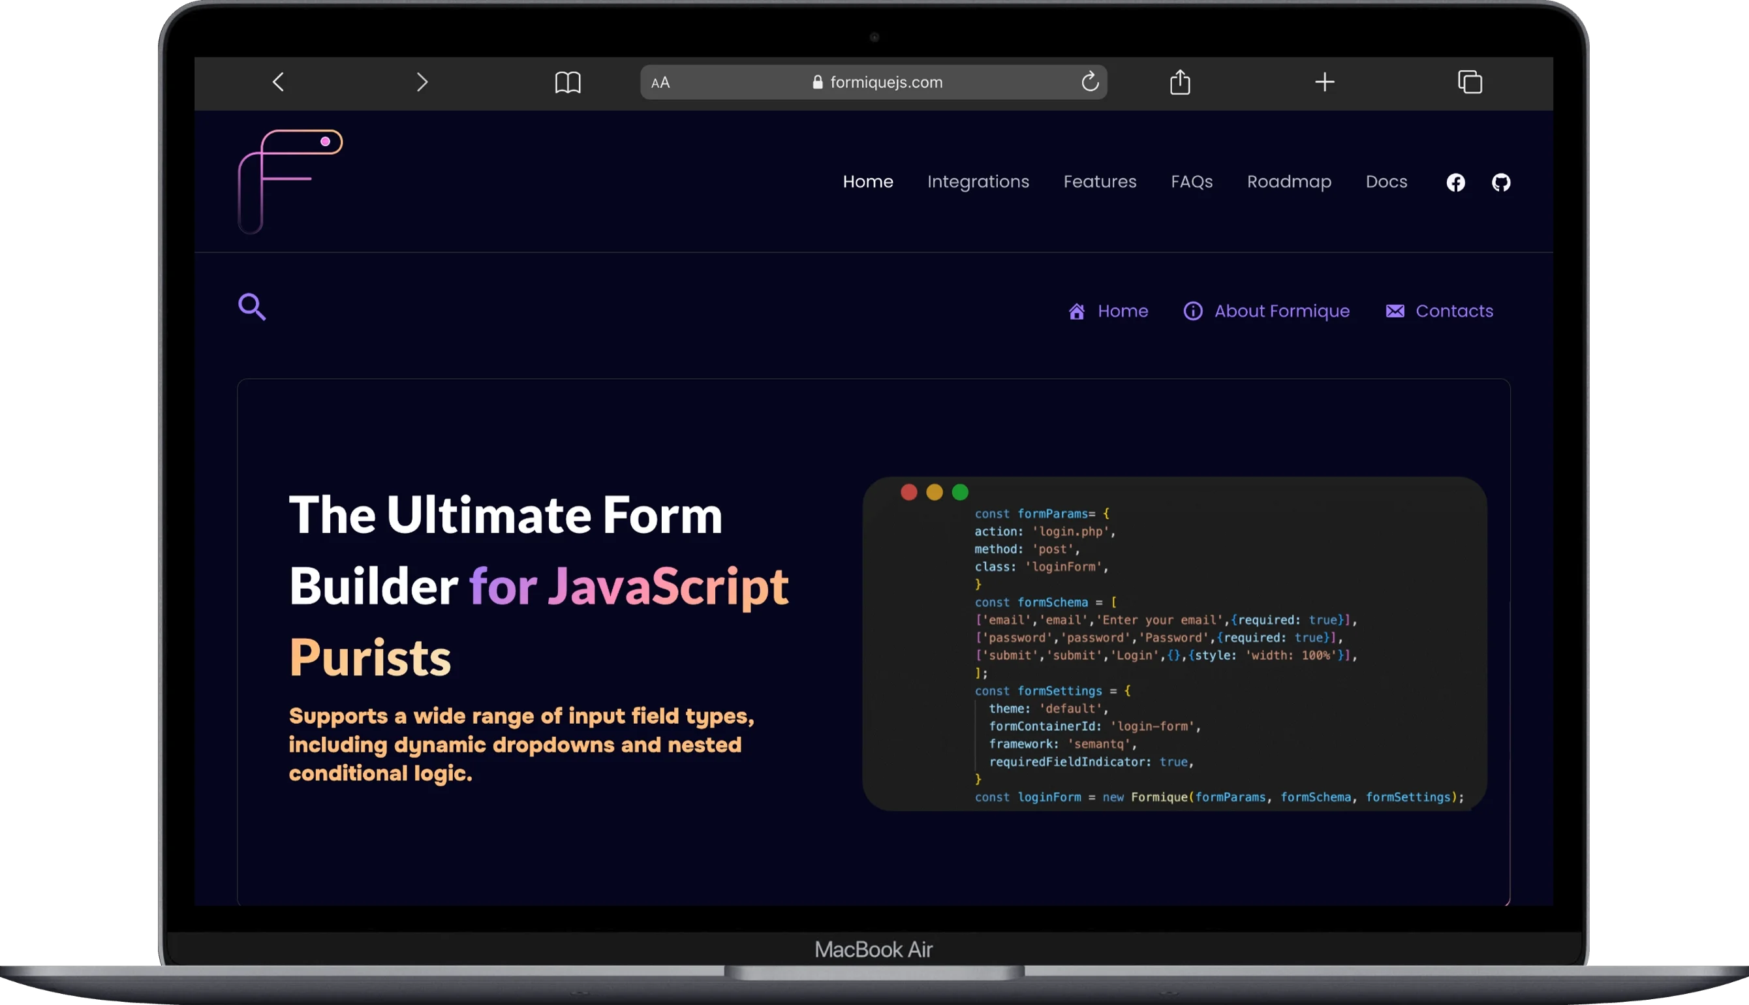Select Home in the top navigation
Viewport: 1749px width, 1005px height.
click(867, 181)
